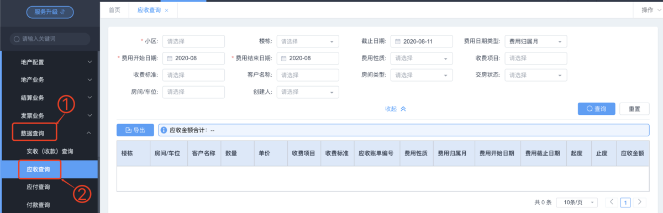Click the 收费标准 column header
663x213 pixels.
coord(336,153)
